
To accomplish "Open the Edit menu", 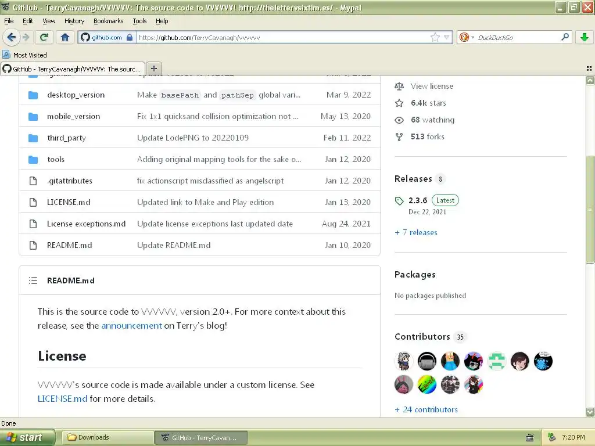I will click(x=28, y=21).
